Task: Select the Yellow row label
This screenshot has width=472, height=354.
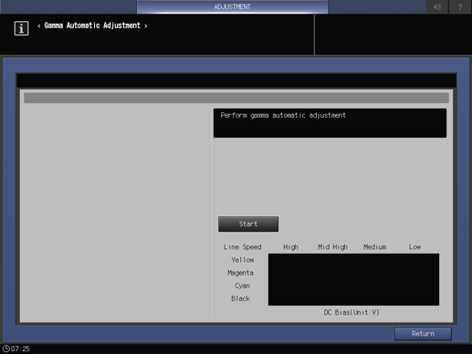Action: [243, 260]
